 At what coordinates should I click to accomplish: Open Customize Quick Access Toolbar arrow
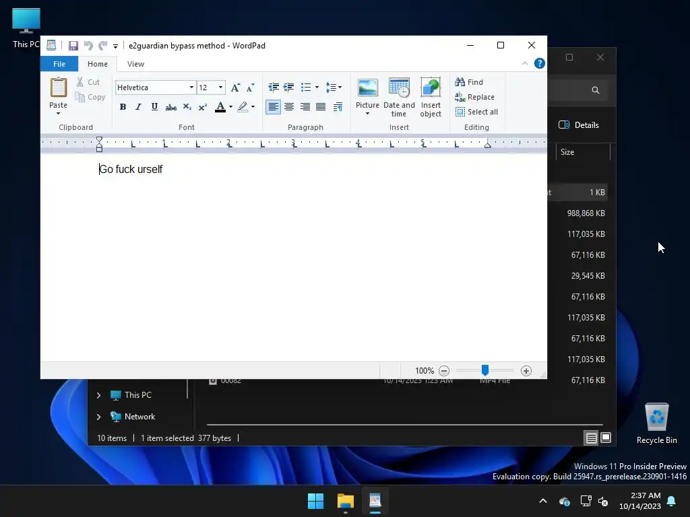pyautogui.click(x=115, y=46)
